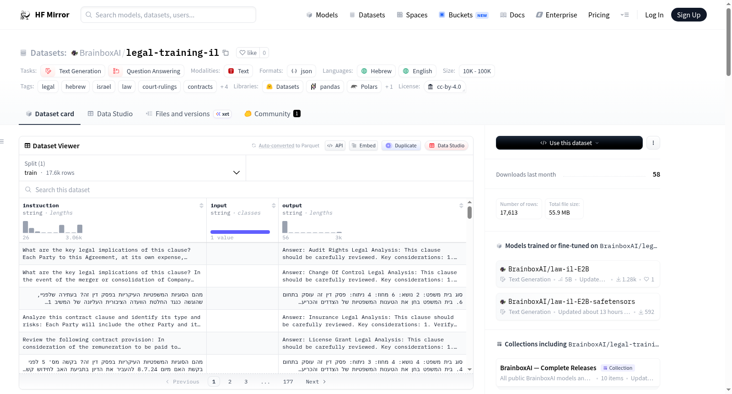
Task: Click the law tag
Action: coord(127,86)
